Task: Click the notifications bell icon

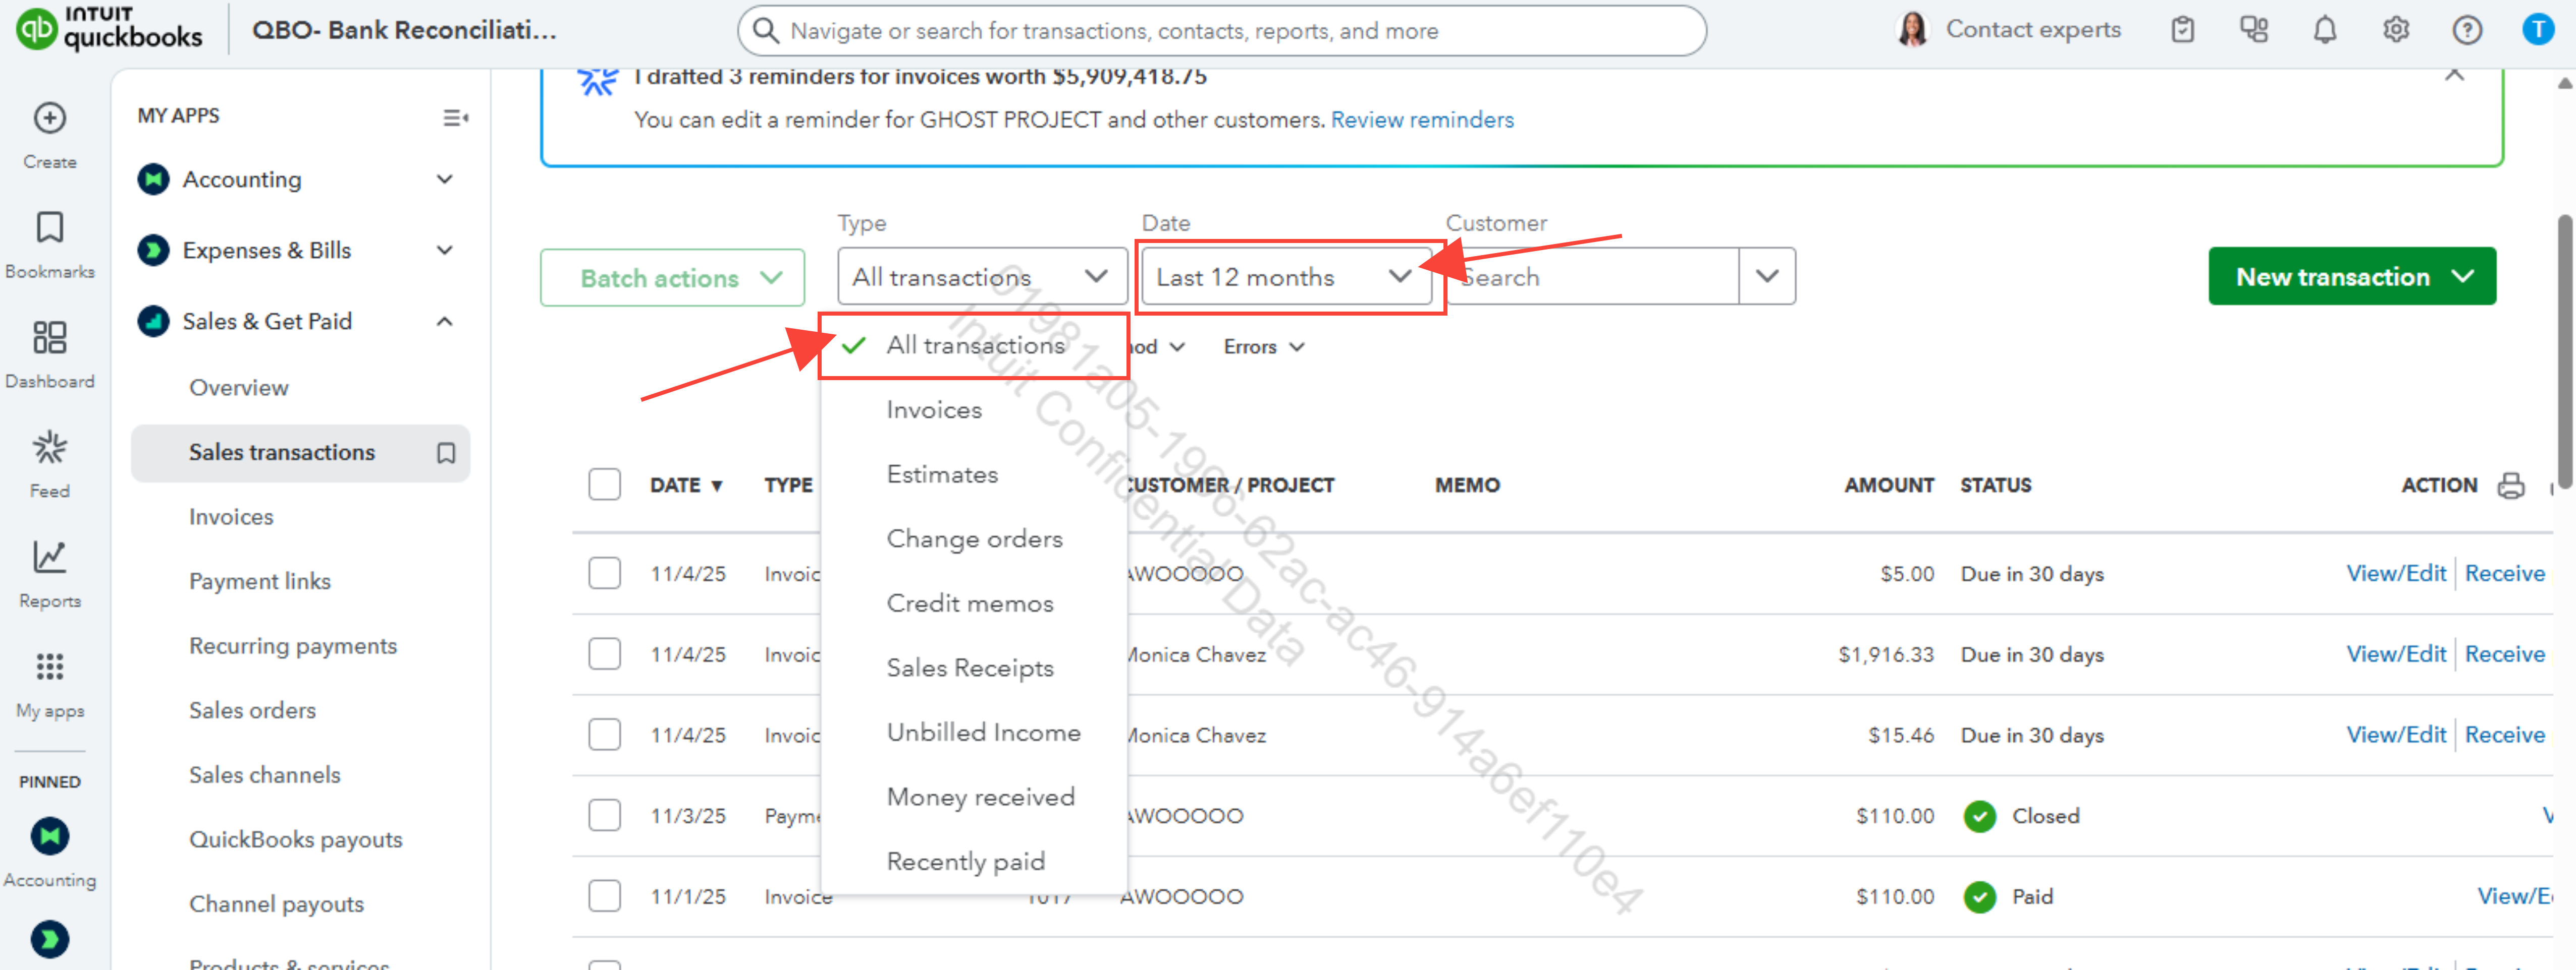Action: click(2324, 30)
